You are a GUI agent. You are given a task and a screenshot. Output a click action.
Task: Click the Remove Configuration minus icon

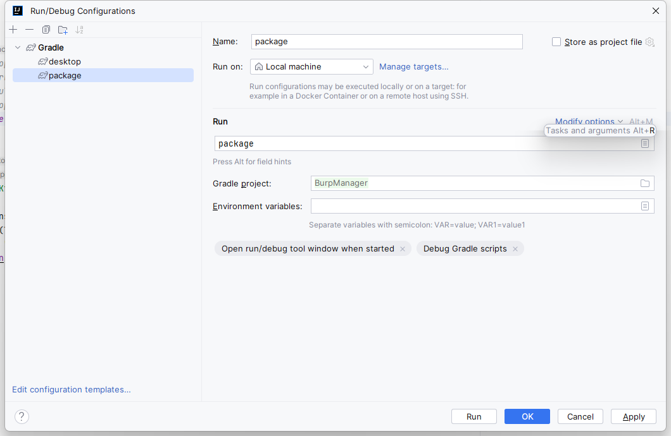pos(29,30)
